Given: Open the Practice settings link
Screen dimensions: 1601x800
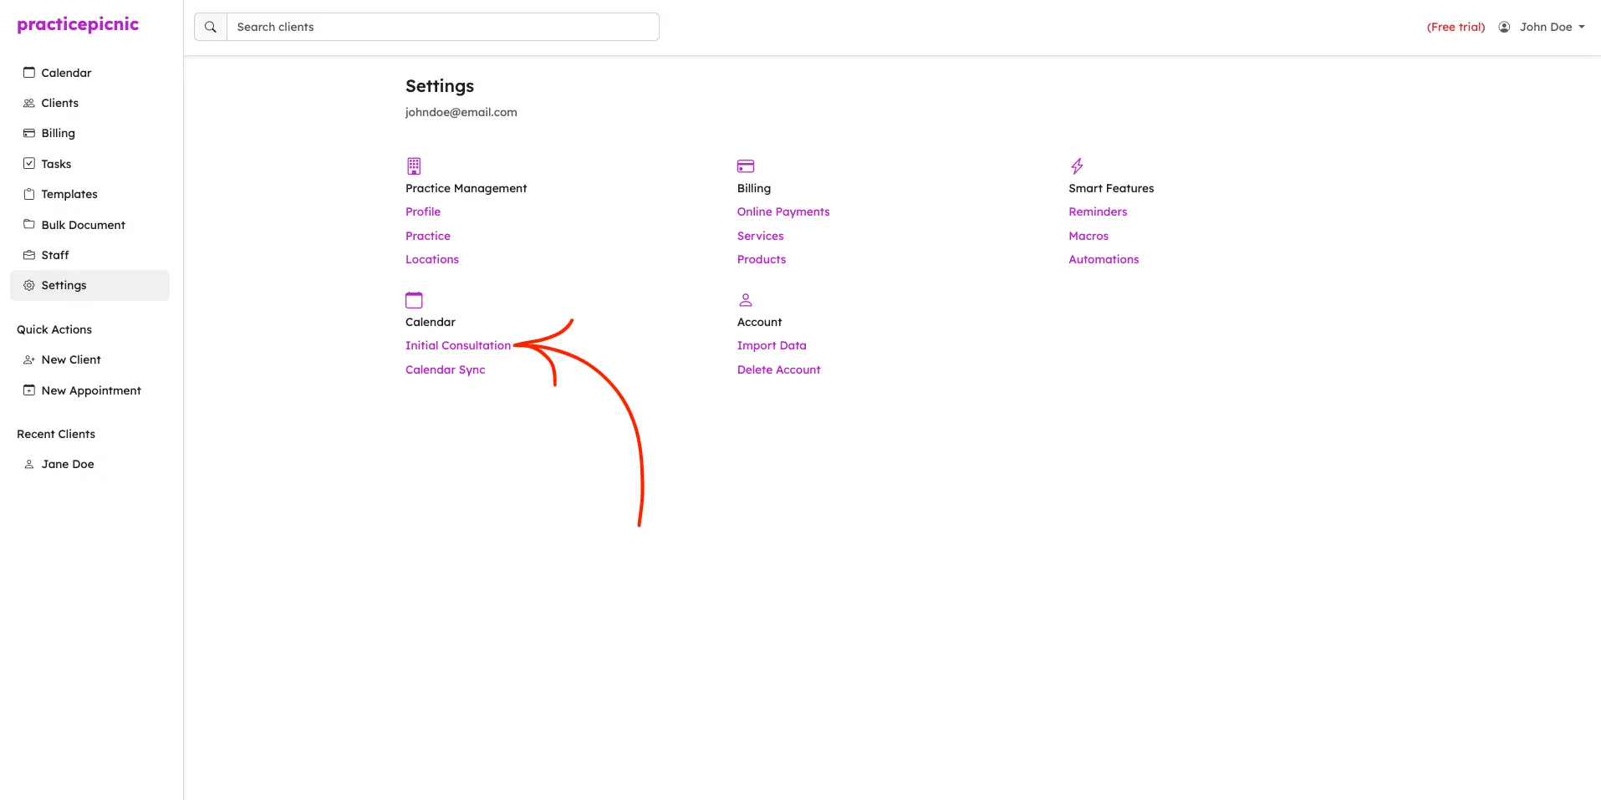Looking at the screenshot, I should pyautogui.click(x=428, y=236).
